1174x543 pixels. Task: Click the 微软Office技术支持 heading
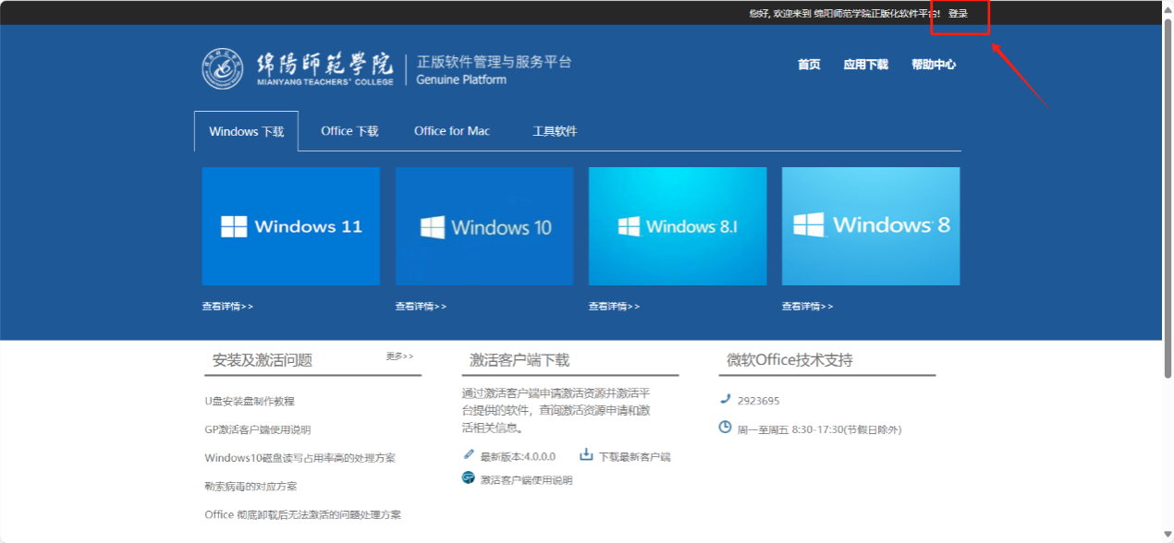[789, 360]
